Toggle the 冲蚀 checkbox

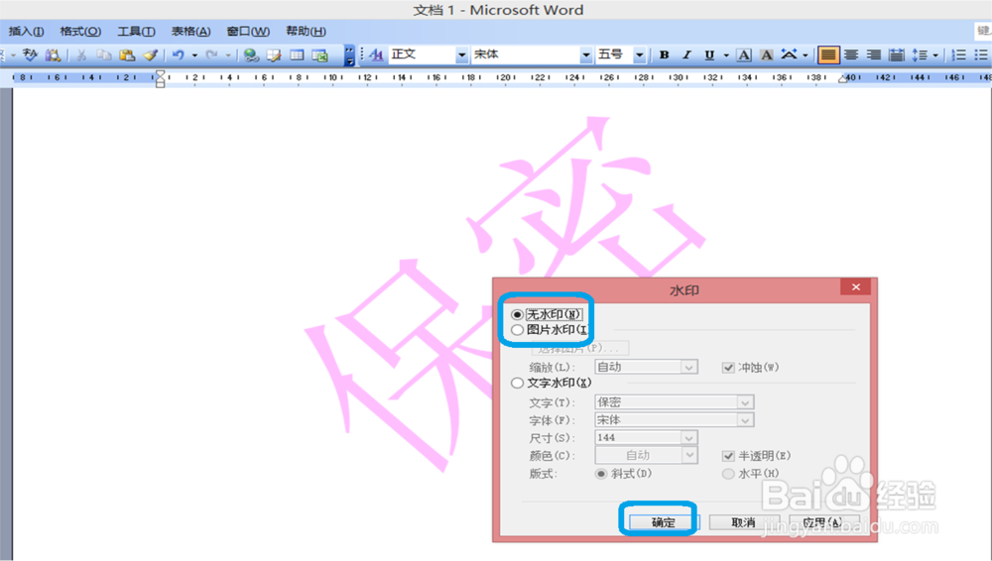728,368
